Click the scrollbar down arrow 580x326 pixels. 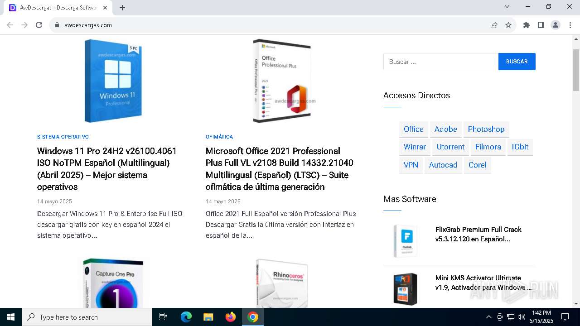pyautogui.click(x=576, y=304)
